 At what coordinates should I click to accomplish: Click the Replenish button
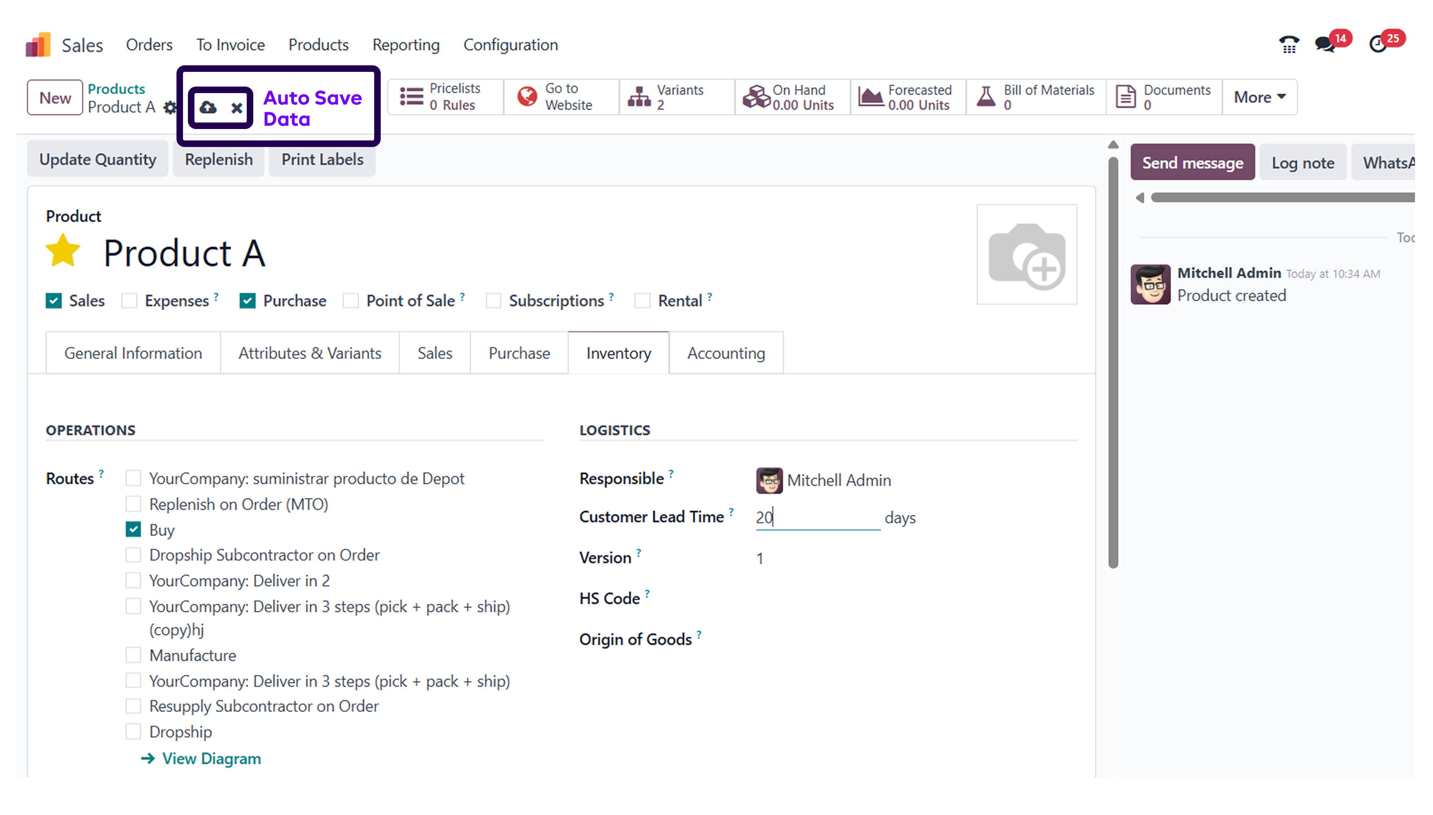click(219, 160)
